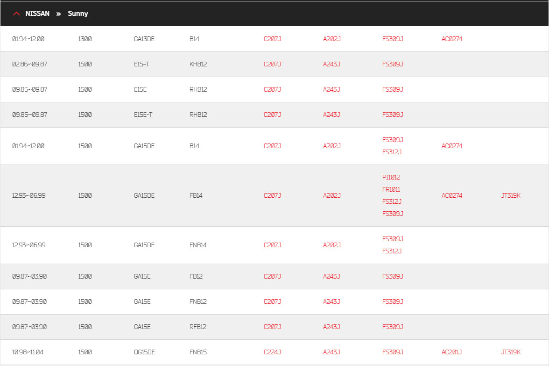Image resolution: width=549 pixels, height=366 pixels.
Task: Open C207J link in FB12 row
Action: coord(273,276)
